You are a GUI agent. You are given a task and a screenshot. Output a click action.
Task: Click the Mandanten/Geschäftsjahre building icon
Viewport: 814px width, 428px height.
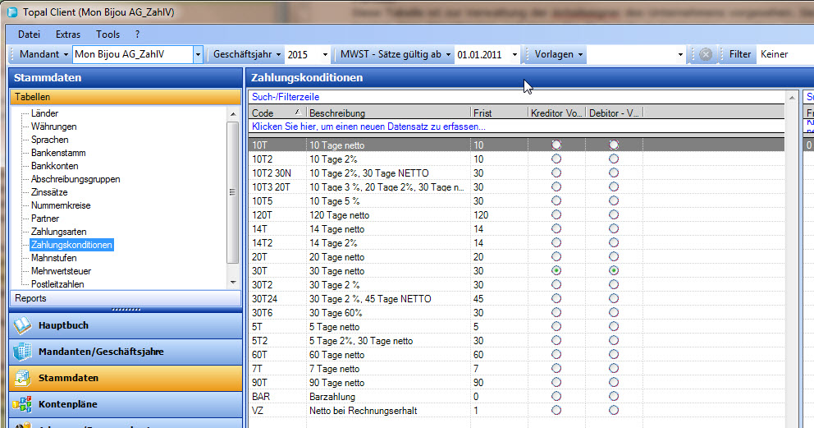click(x=22, y=352)
